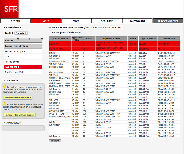
Task: Click the Numericable-2620 name on channel 6
Action: coord(57,61)
